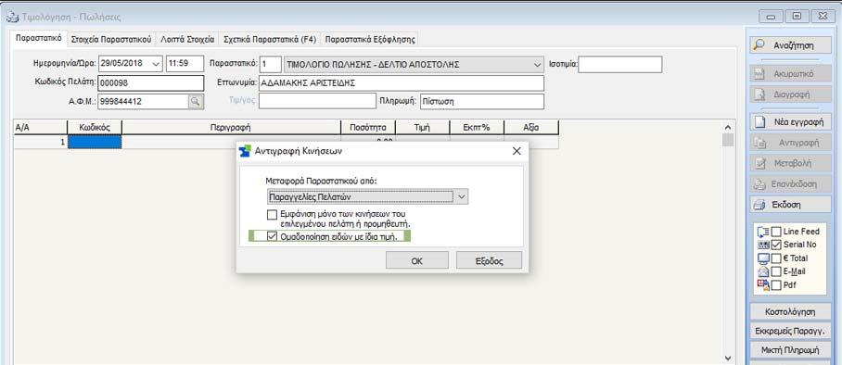Open the Στοιχεία Παραστατικού tab
Viewport: 842px width, 365px height.
click(111, 39)
